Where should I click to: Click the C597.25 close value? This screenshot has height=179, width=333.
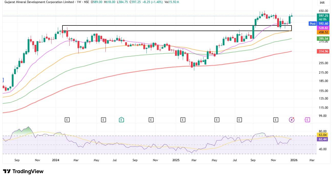(135, 2)
